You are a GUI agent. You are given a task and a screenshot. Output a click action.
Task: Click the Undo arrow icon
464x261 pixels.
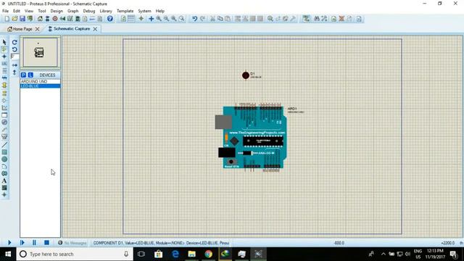pyautogui.click(x=194, y=19)
